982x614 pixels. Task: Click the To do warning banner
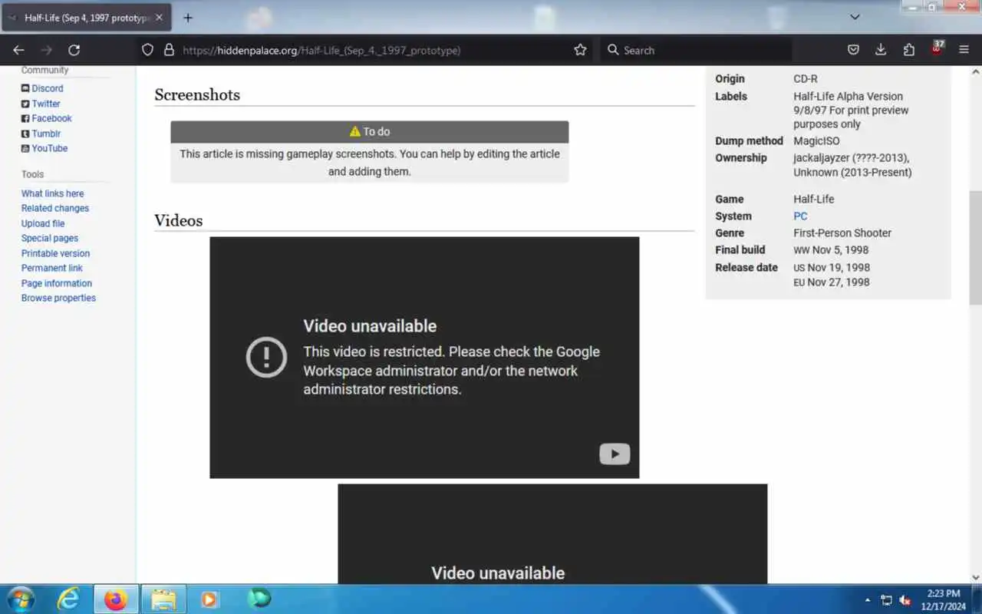tap(370, 131)
